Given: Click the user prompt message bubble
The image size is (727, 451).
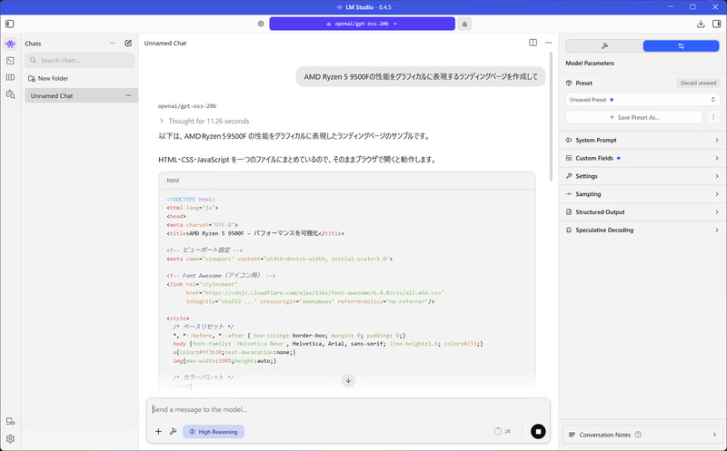Looking at the screenshot, I should pos(421,77).
